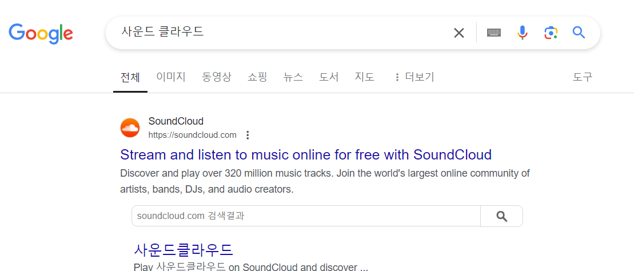Viewport: 634px width, 271px height.
Task: Click the blue magnifier search button
Action: (579, 33)
